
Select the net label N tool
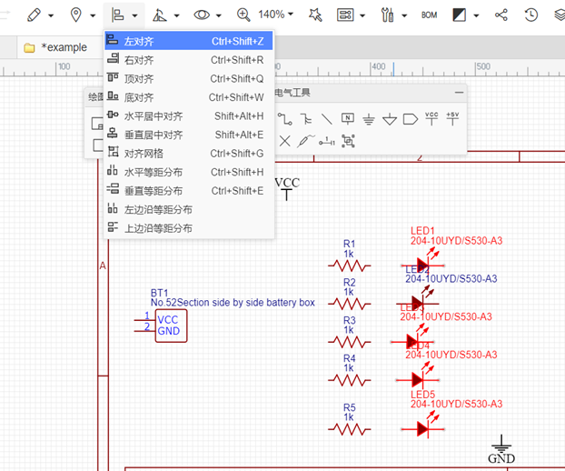point(347,118)
